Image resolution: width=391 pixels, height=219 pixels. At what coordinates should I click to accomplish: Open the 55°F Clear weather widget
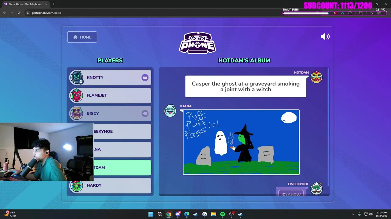coord(10,214)
